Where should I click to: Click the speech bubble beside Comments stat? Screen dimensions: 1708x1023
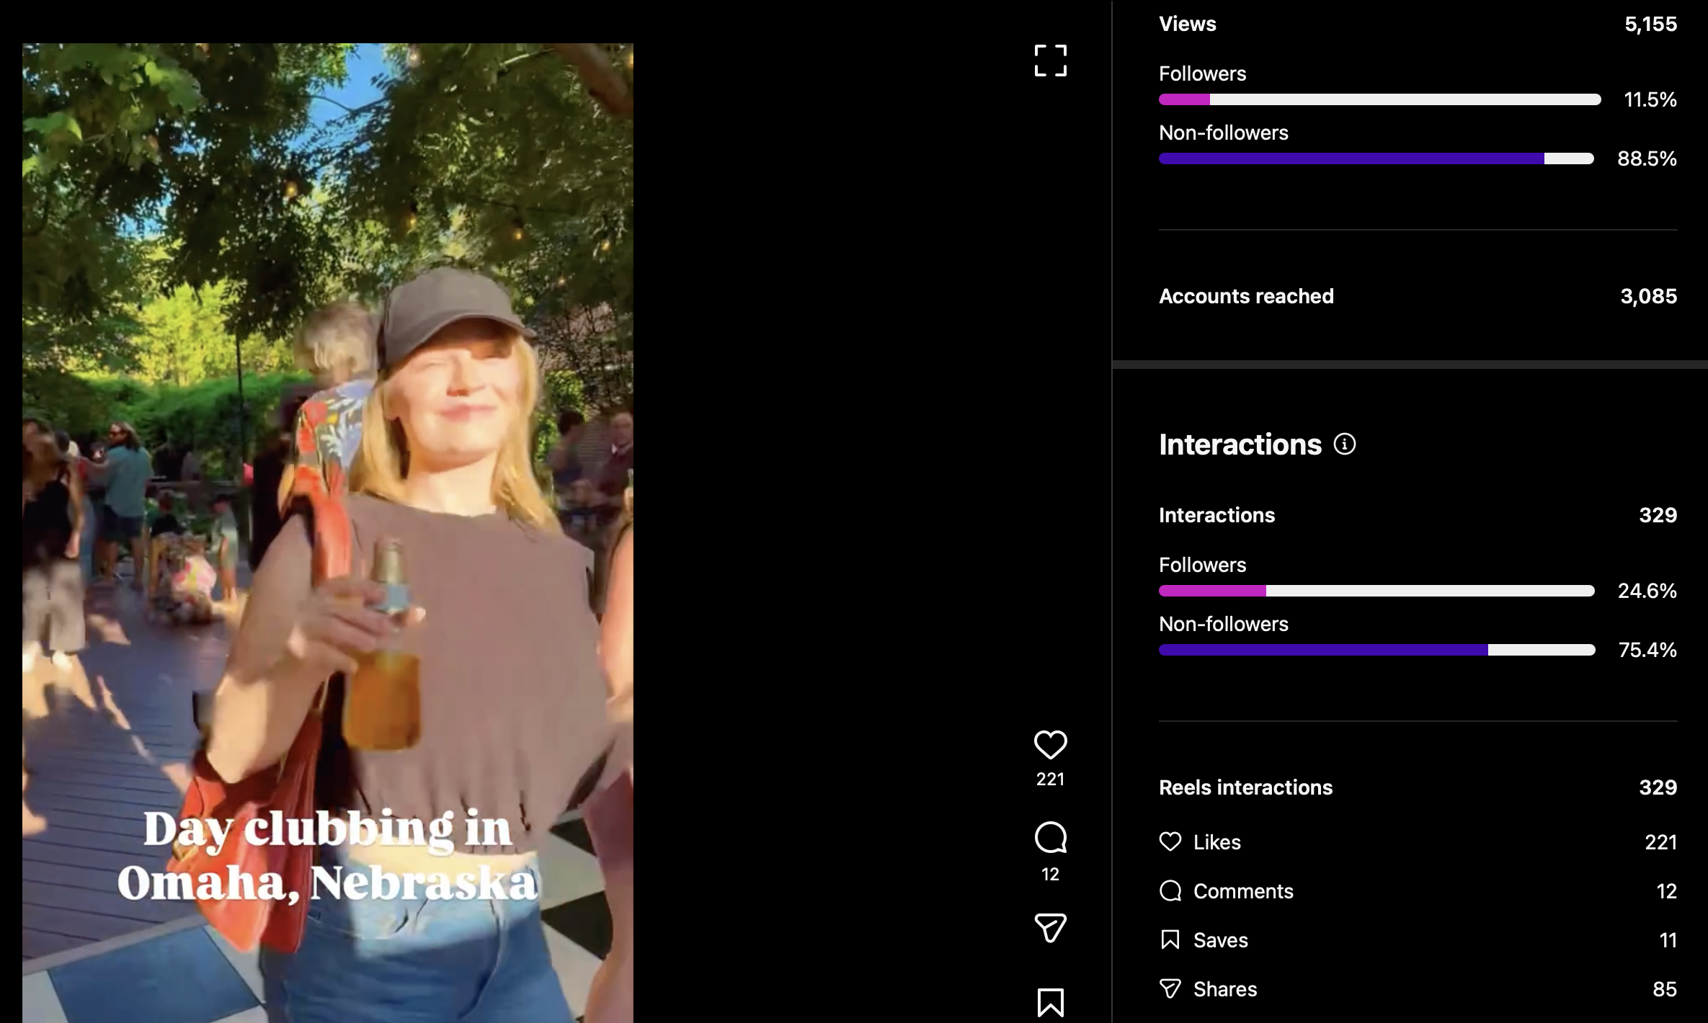[x=1170, y=891]
